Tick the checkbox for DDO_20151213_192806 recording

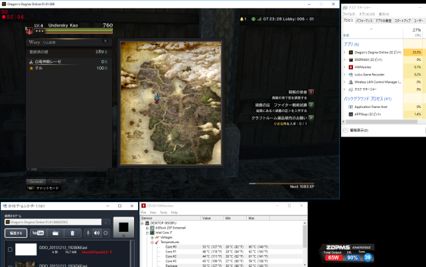10,249
